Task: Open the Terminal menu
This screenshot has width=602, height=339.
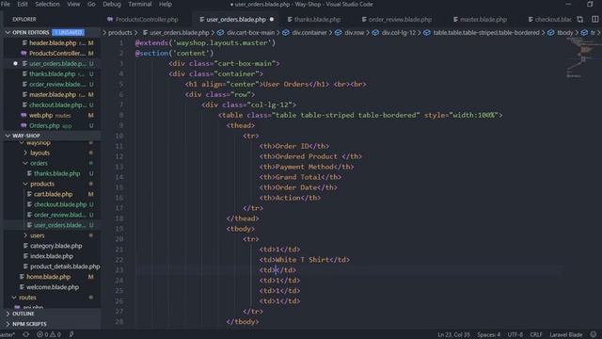Action: click(140, 4)
